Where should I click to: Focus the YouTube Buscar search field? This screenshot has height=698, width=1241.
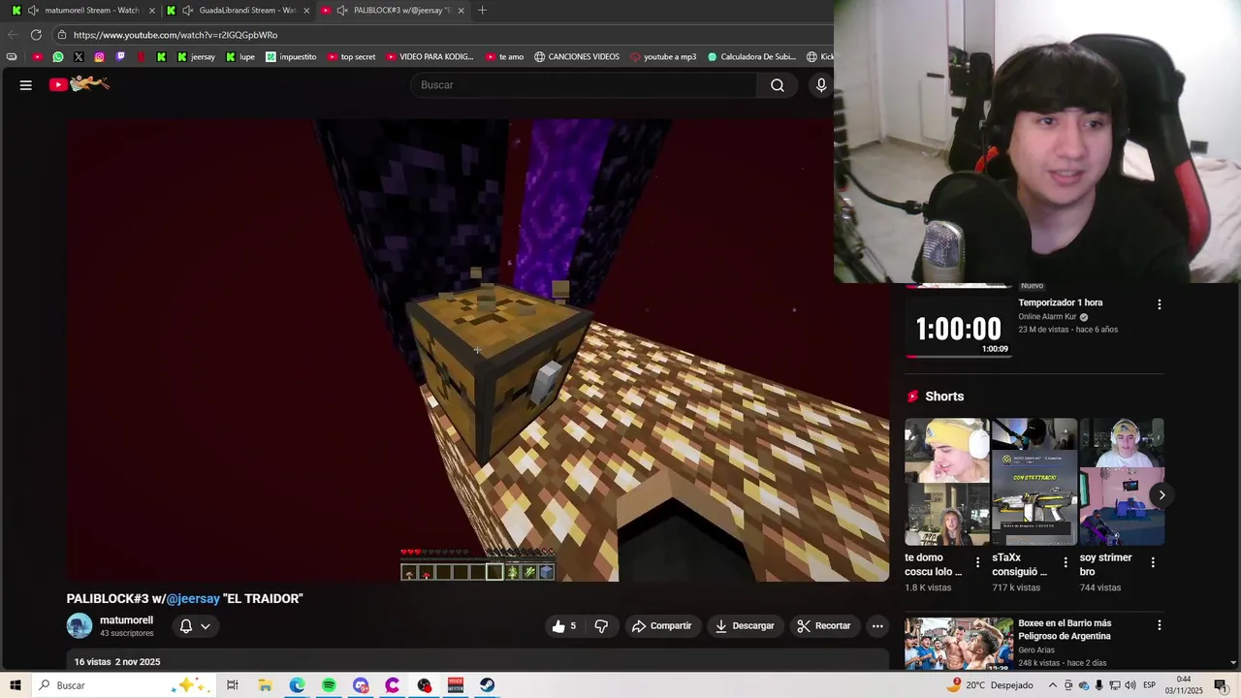585,85
